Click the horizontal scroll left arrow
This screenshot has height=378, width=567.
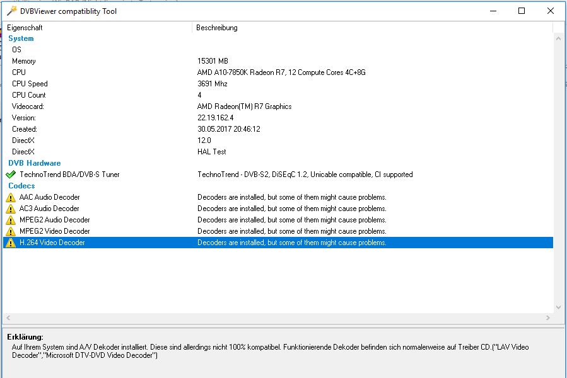pos(8,318)
